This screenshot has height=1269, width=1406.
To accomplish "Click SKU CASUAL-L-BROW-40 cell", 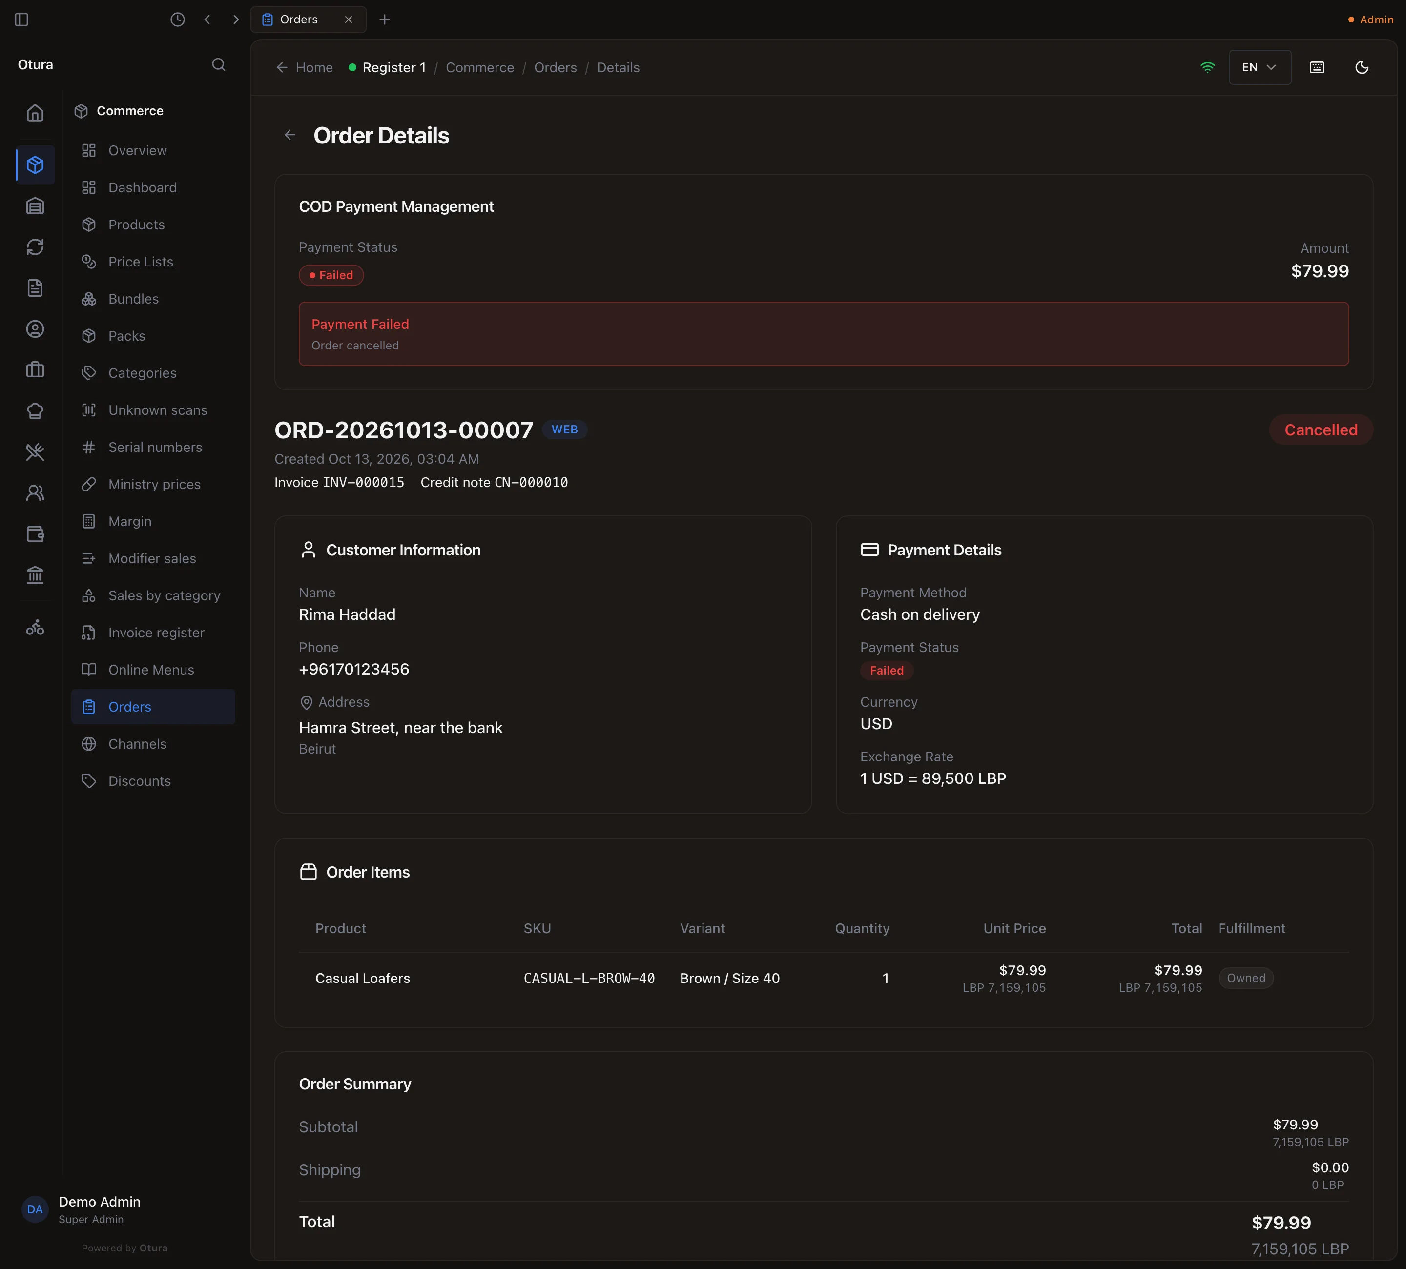I will (x=589, y=978).
